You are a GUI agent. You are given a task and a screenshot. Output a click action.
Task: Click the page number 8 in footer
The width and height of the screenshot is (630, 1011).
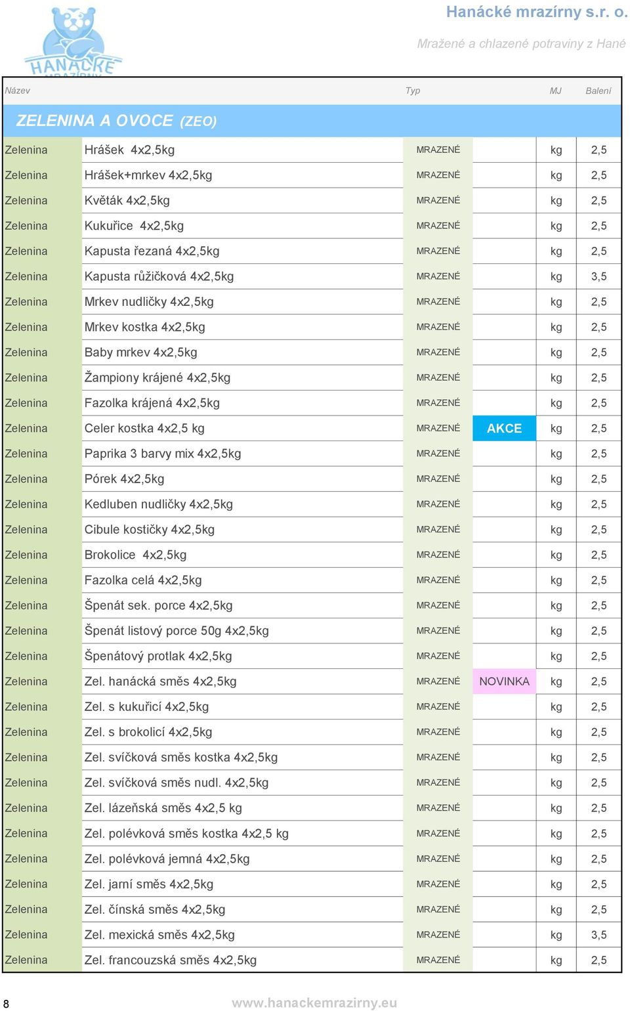pos(6,1003)
